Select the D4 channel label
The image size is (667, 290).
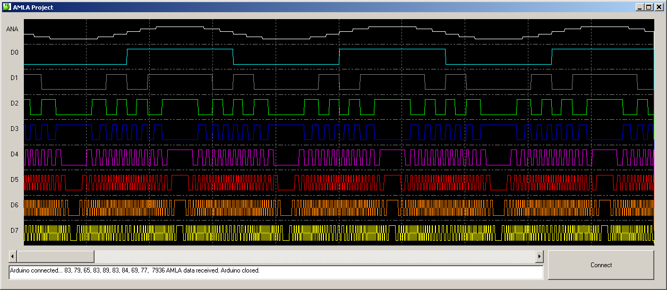coord(14,154)
